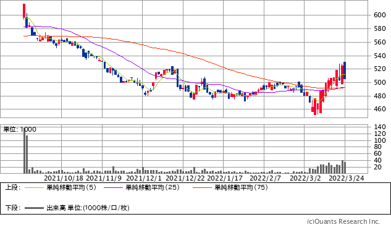Click the green line legend swatch

[x=34, y=187]
